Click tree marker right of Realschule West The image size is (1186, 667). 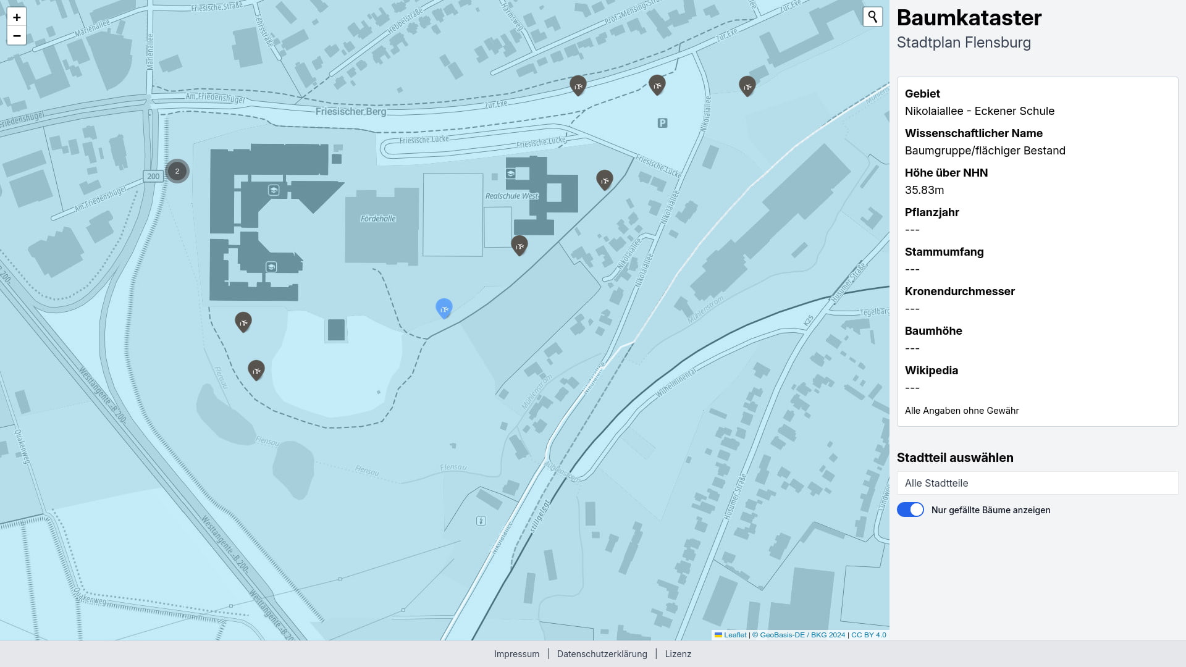click(x=604, y=179)
